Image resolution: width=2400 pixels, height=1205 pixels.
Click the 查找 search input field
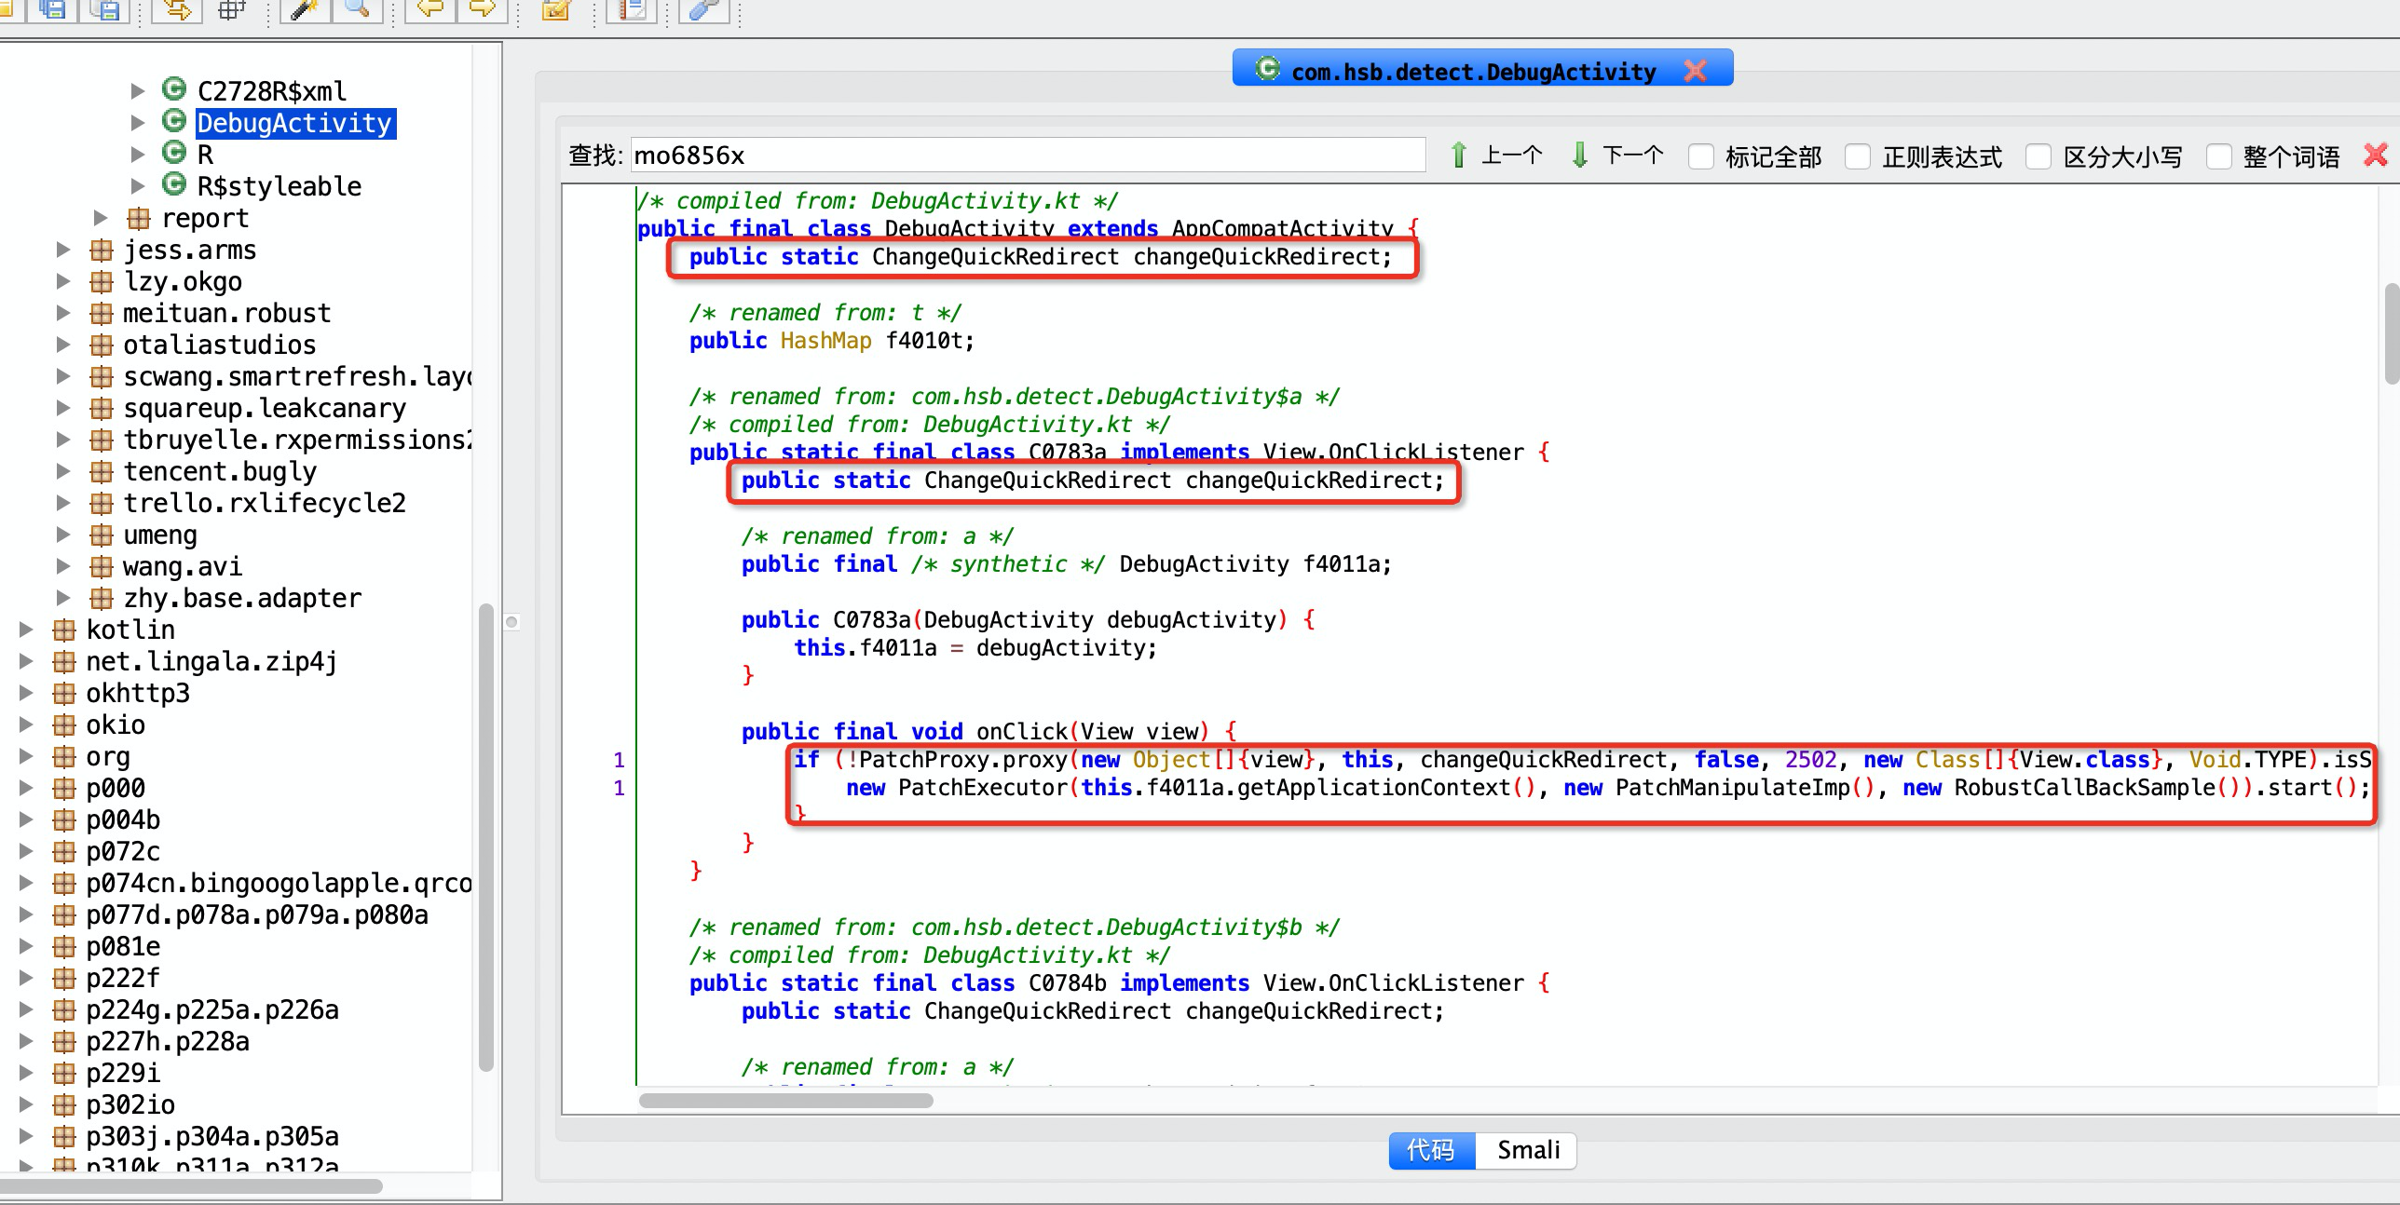[1027, 156]
